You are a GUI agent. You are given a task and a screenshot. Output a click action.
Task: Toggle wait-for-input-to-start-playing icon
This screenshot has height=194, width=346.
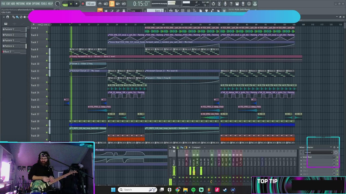coord(106,4)
